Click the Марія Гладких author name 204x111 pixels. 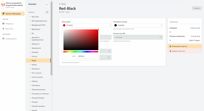coord(195,40)
